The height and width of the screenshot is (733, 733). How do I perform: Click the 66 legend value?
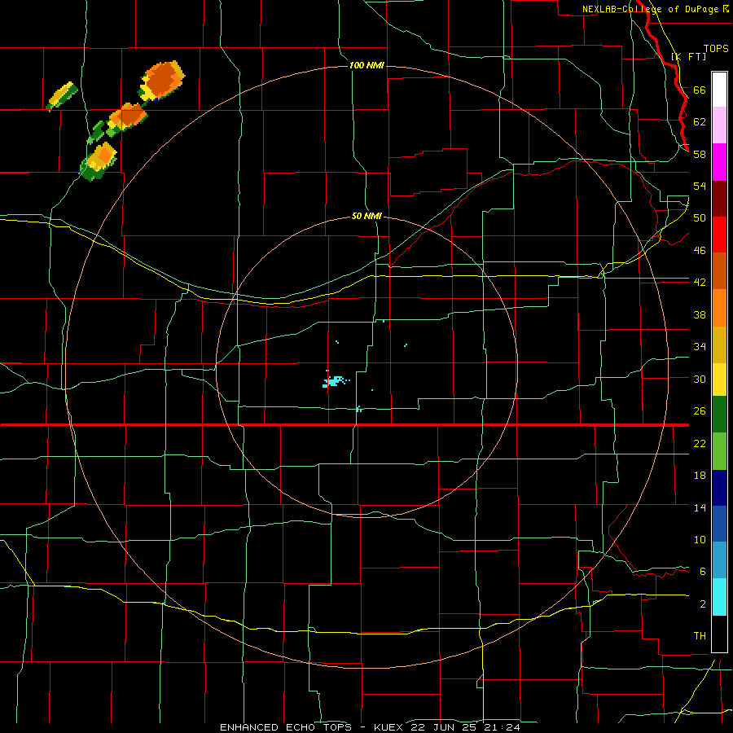(700, 90)
